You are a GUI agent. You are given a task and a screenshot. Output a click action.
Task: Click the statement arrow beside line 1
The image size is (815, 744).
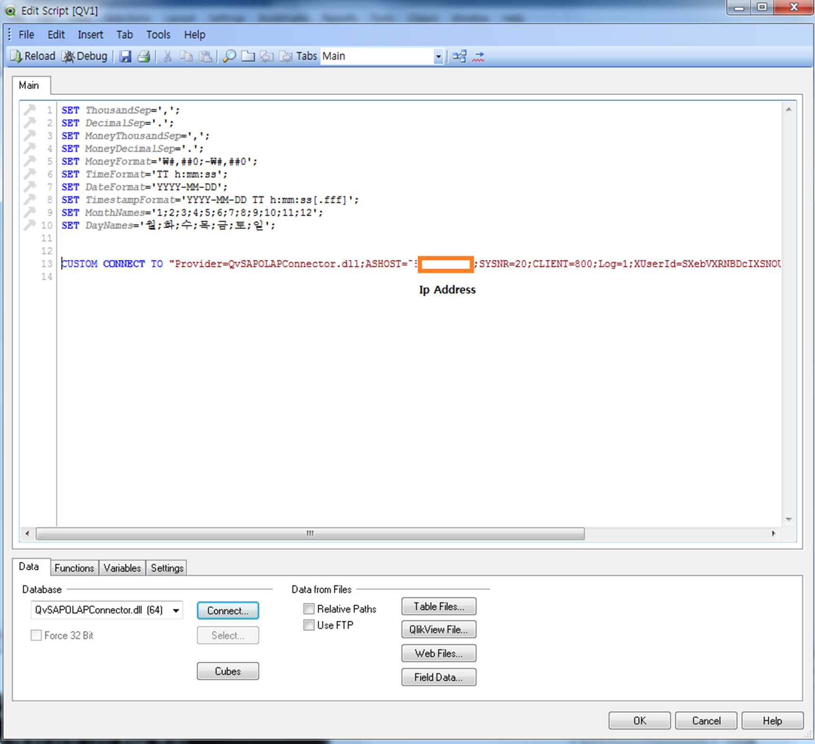[30, 110]
